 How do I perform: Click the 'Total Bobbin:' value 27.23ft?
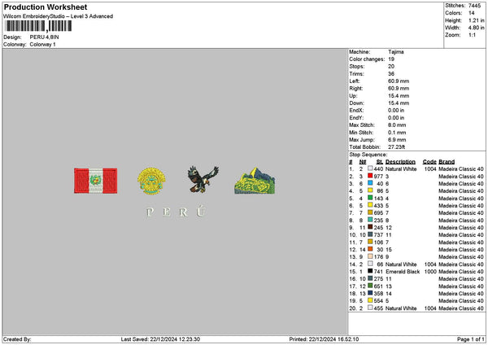(396, 147)
